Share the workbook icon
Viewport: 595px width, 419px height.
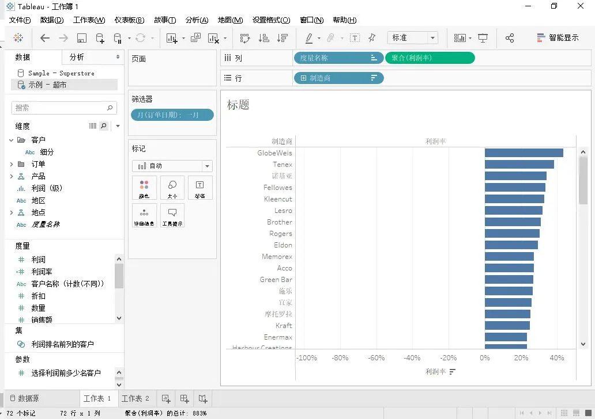(x=510, y=38)
